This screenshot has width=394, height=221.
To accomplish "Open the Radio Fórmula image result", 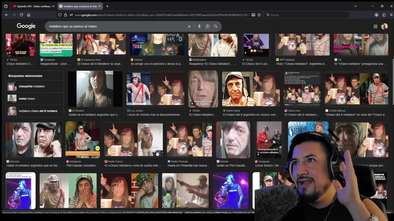I will click(189, 140).
